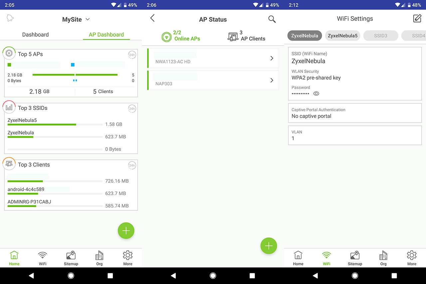The image size is (426, 284).
Task: Tap the Top 5 APs access point icon
Action: click(x=9, y=53)
